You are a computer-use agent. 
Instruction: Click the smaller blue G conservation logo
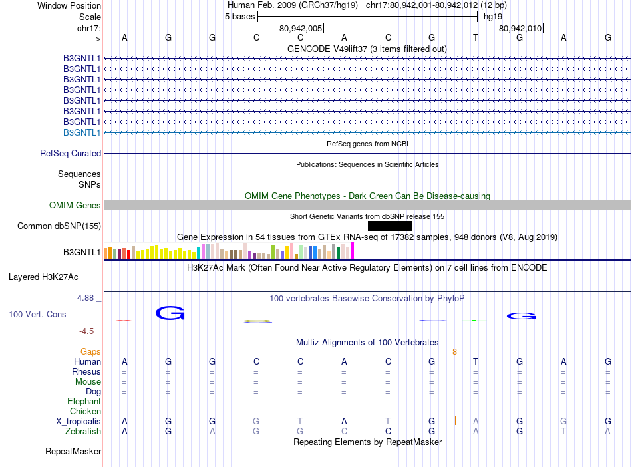(521, 316)
